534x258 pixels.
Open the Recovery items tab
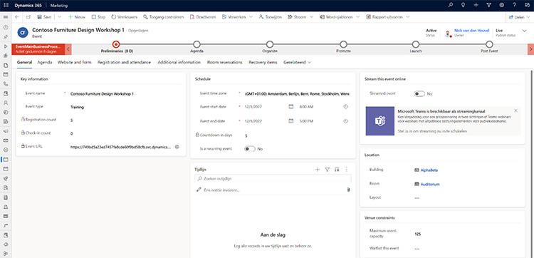(x=263, y=63)
